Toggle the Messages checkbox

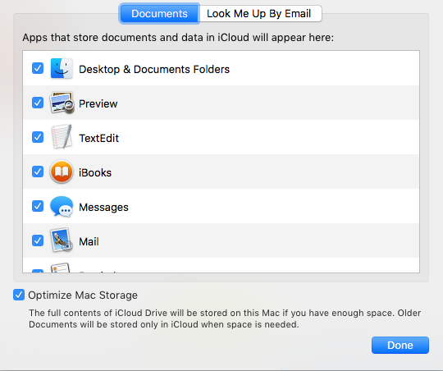[38, 206]
